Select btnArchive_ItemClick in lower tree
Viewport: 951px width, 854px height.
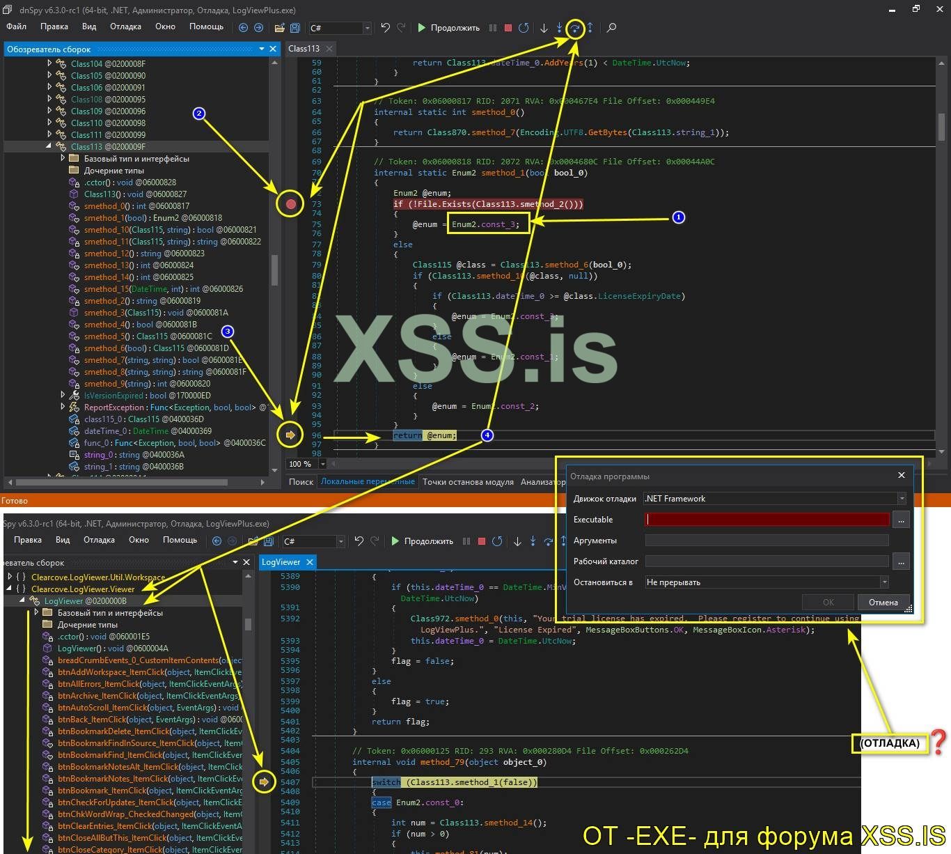tap(150, 696)
